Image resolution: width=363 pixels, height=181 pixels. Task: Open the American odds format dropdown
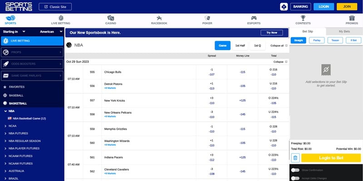(x=51, y=32)
